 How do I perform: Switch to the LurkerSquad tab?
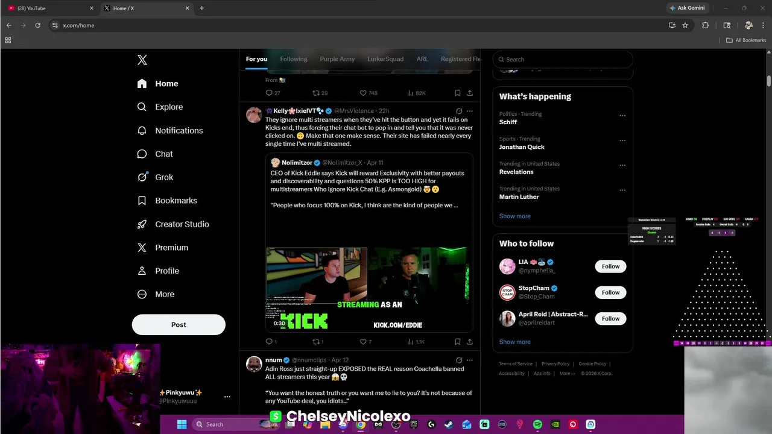[x=385, y=59]
